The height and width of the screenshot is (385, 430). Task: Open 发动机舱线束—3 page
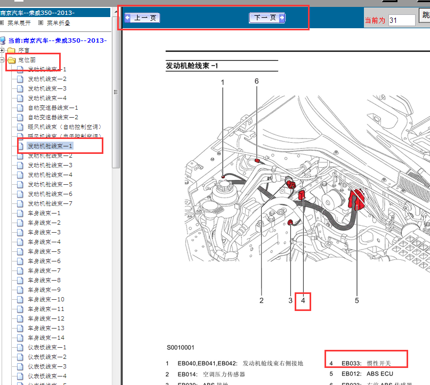click(50, 165)
